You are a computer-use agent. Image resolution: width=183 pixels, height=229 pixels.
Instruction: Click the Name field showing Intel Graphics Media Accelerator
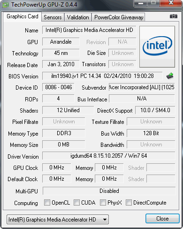89,30
